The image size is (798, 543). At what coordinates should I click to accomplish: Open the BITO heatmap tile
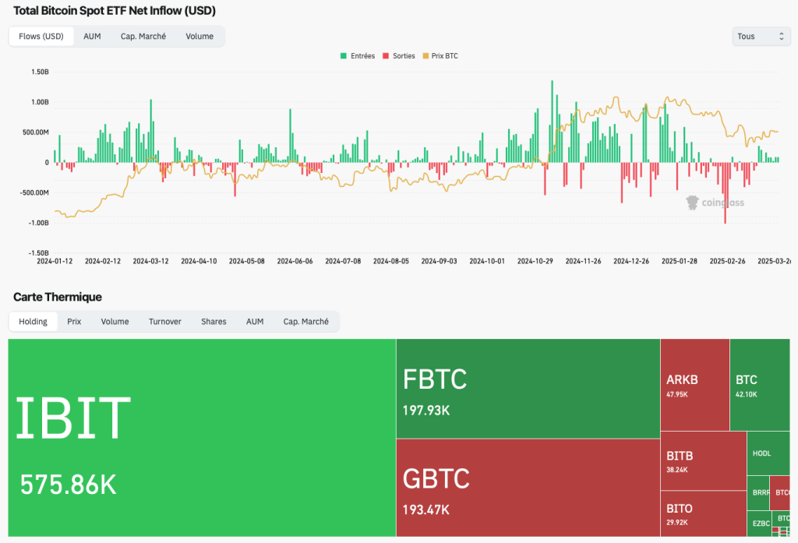pos(704,513)
